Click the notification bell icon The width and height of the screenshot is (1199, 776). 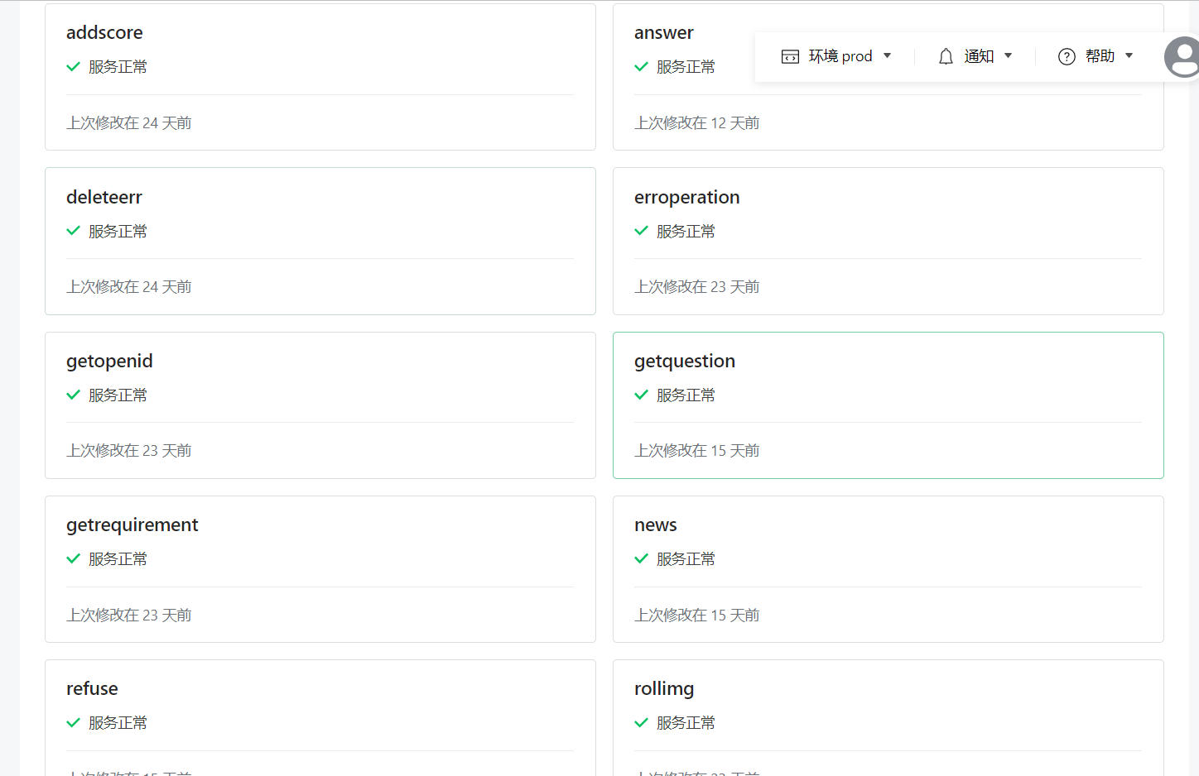click(946, 56)
